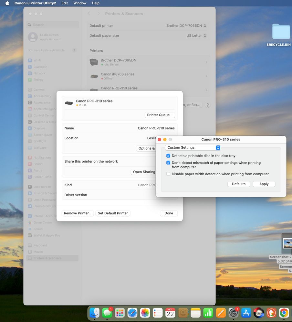The width and height of the screenshot is (292, 322).
Task: Uncheck Detects a printable disc in disc tray
Action: [x=168, y=156]
